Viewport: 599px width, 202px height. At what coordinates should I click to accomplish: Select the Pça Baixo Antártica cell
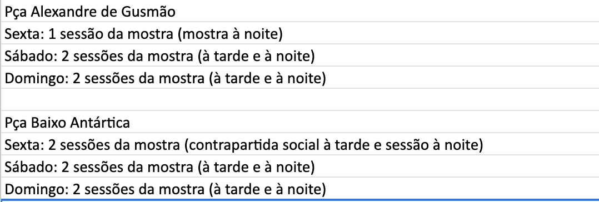coord(299,122)
